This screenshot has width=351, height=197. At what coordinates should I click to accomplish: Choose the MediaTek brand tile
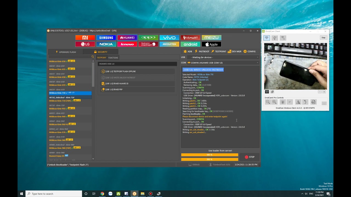coord(169,44)
